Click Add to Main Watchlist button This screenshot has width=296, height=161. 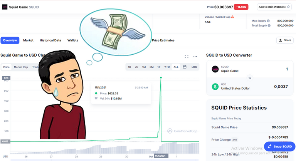coord(274,7)
